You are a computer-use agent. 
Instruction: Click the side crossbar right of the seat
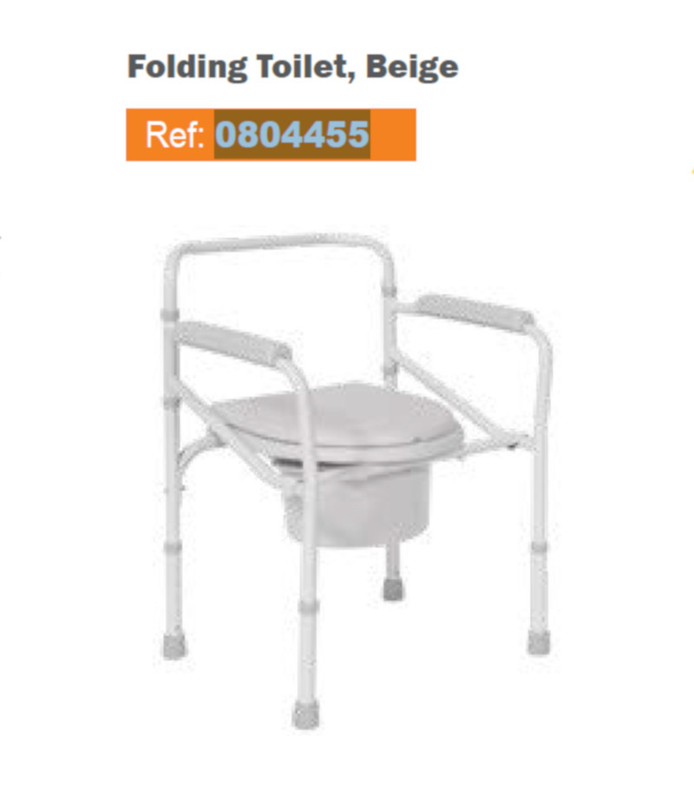496,444
